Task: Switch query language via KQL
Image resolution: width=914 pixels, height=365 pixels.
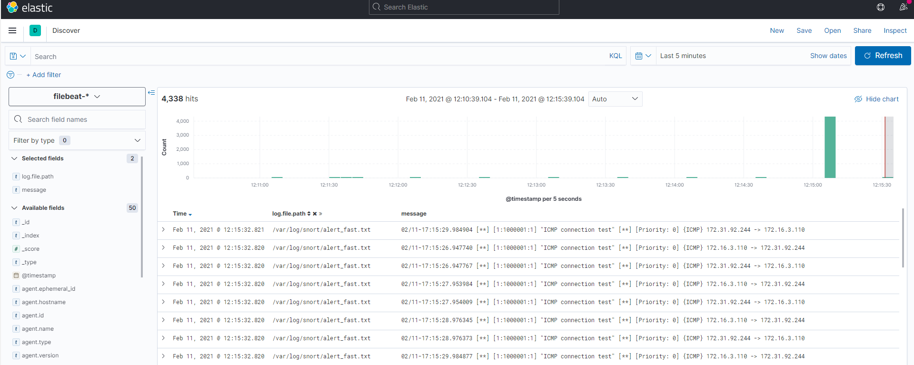Action: tap(616, 56)
